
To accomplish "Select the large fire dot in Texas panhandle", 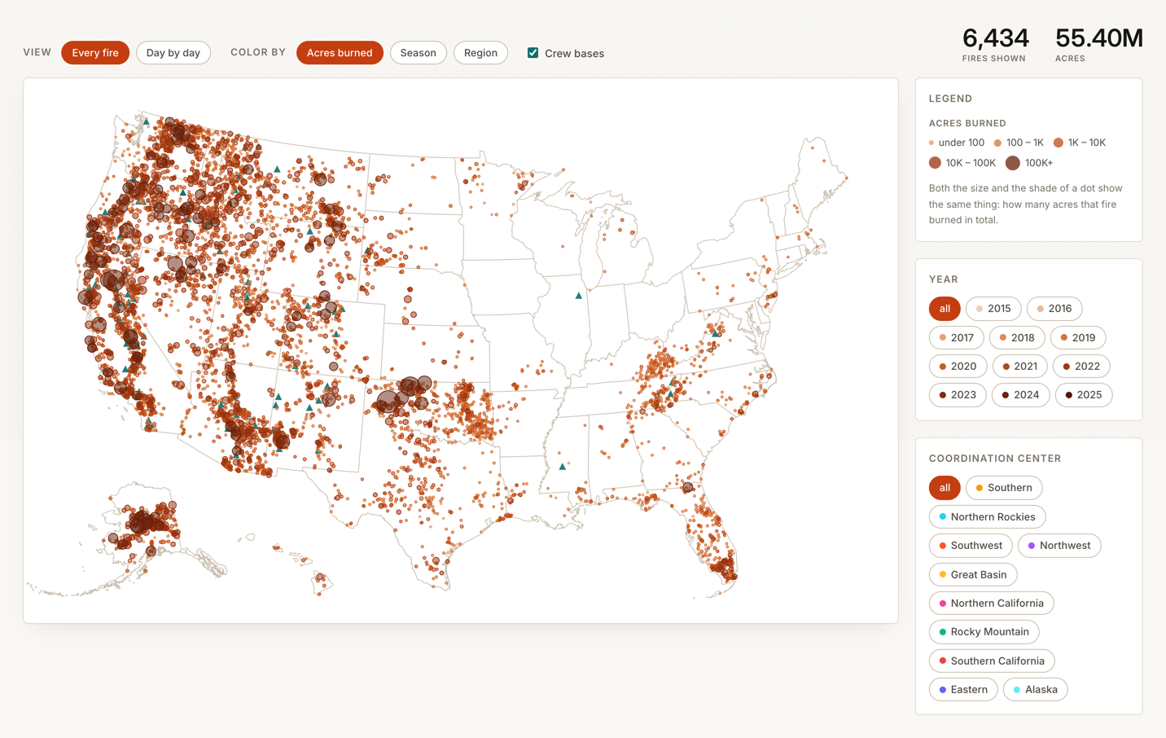I will (388, 401).
